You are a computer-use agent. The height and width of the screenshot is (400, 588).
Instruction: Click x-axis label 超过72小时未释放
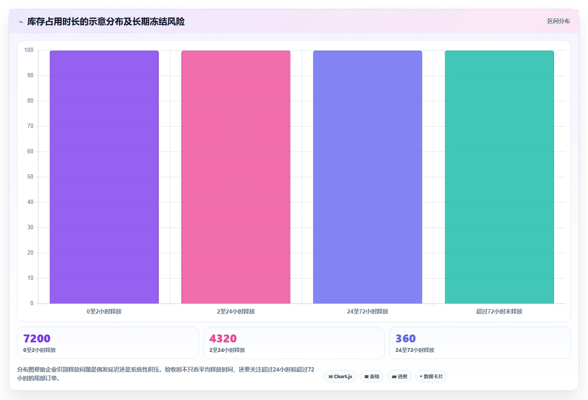(x=499, y=311)
